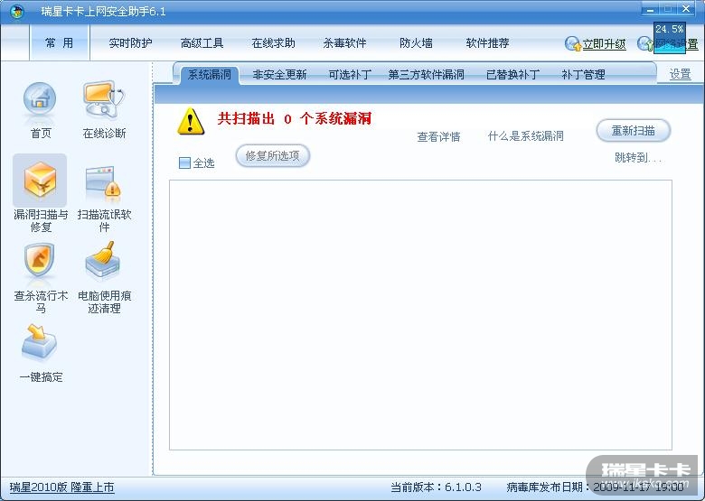Screen dimensions: 705x501
Task: Open the 首页 home icon
Action: (x=40, y=100)
